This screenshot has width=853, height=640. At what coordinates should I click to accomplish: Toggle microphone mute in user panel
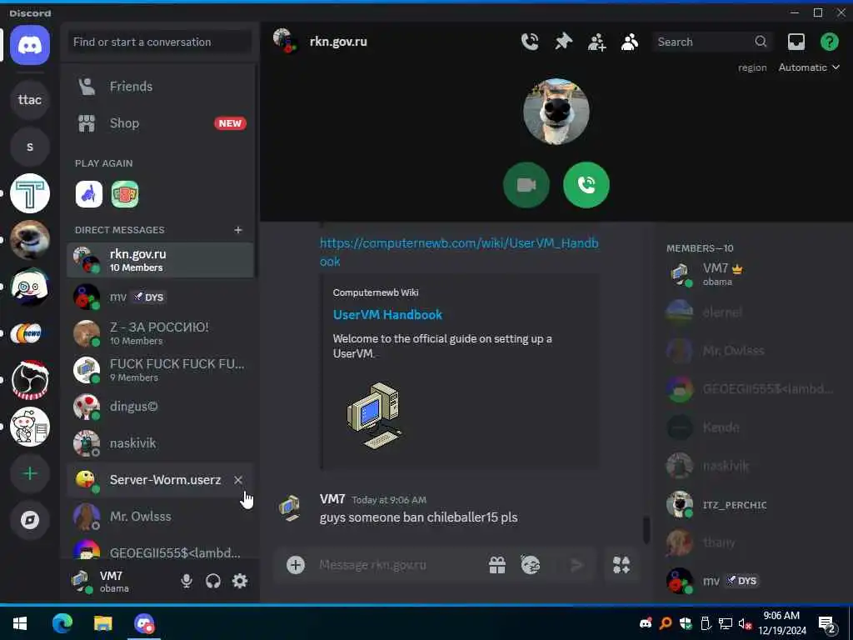coord(186,581)
